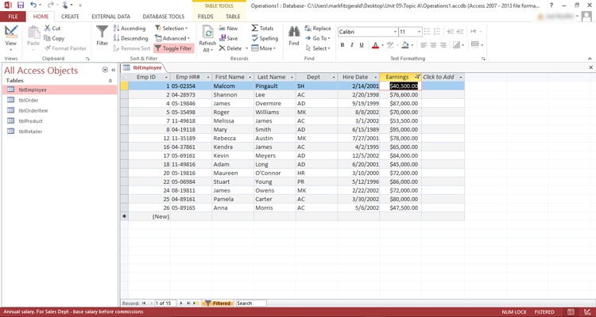The width and height of the screenshot is (596, 317).
Task: Toggle Italic text formatting
Action: (351, 45)
